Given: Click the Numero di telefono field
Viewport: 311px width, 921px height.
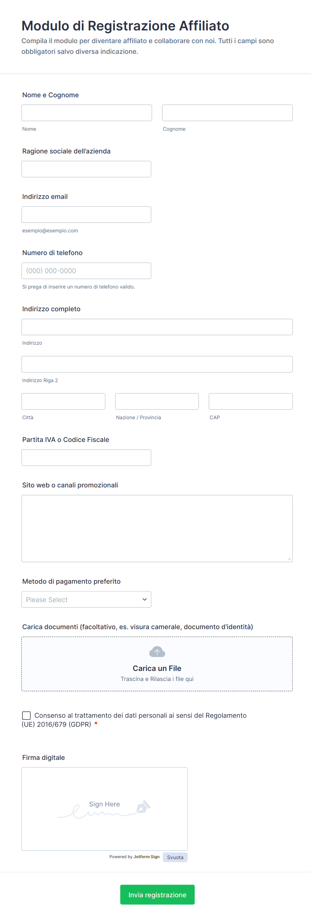Looking at the screenshot, I should pos(86,271).
